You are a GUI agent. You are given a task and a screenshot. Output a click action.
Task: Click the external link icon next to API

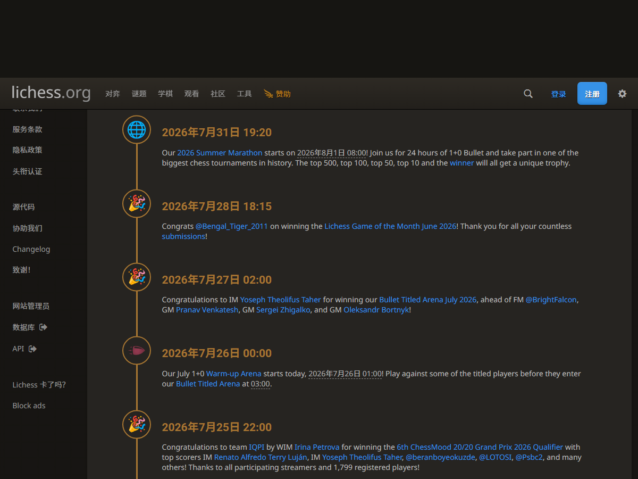click(32, 349)
